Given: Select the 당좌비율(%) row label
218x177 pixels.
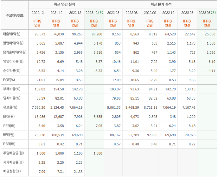Looking at the screenshot, I should 12,98.
